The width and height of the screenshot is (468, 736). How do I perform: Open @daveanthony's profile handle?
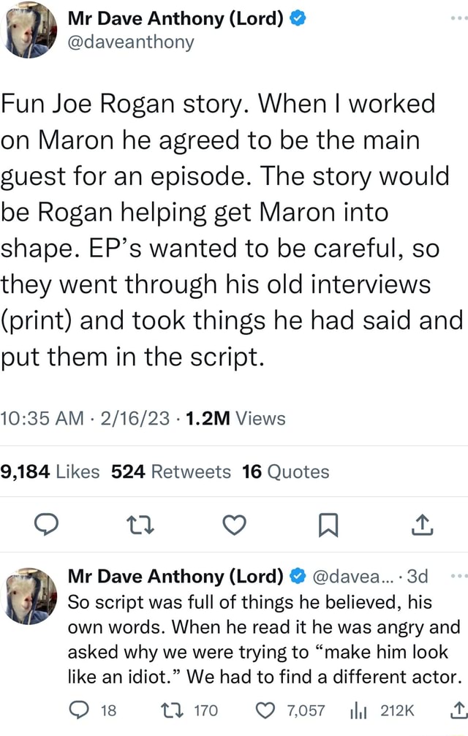point(130,42)
